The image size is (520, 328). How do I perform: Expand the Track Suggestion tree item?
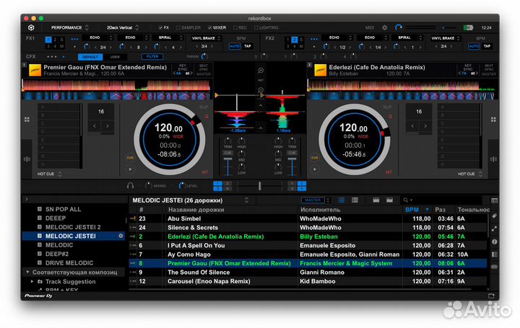(31, 281)
